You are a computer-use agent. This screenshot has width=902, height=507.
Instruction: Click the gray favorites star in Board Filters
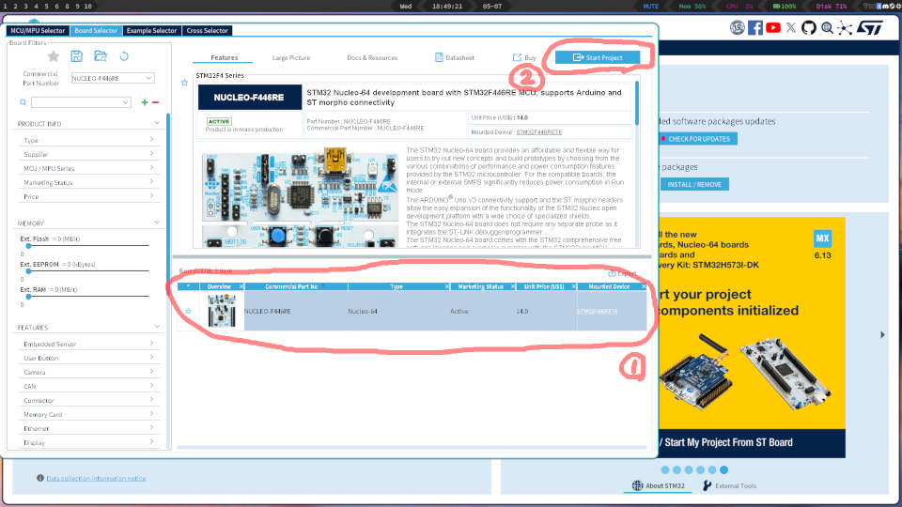(54, 56)
